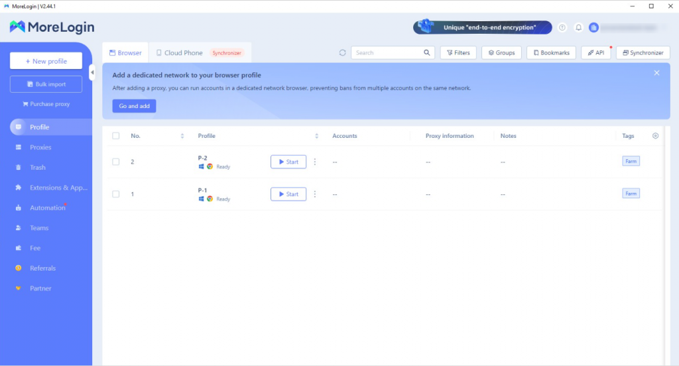
Task: Click the refresh icon beside search
Action: pyautogui.click(x=342, y=53)
